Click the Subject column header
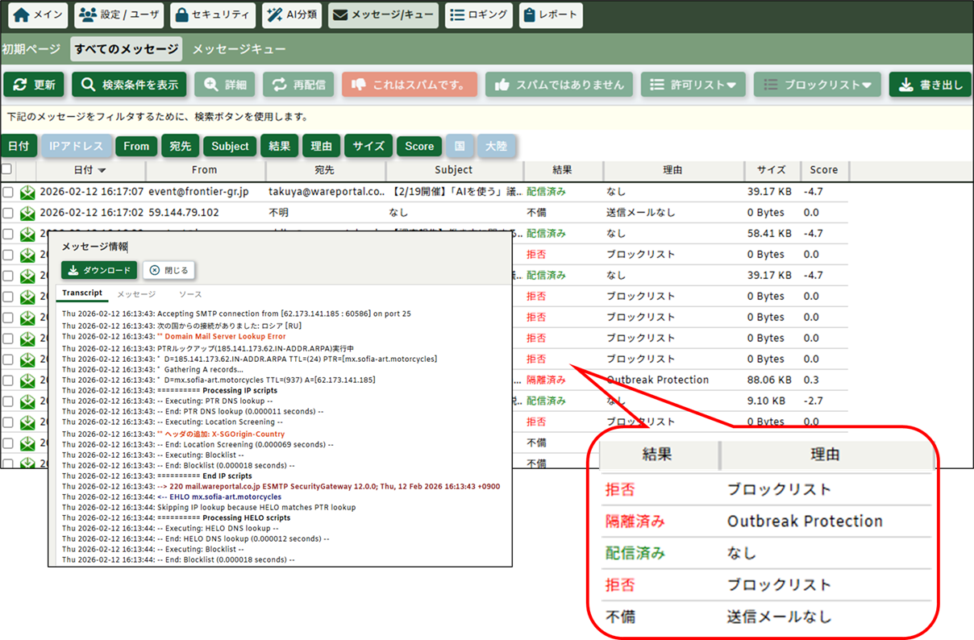 click(x=453, y=170)
